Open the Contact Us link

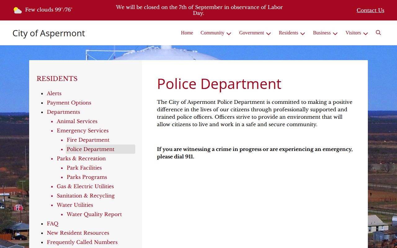370,10
